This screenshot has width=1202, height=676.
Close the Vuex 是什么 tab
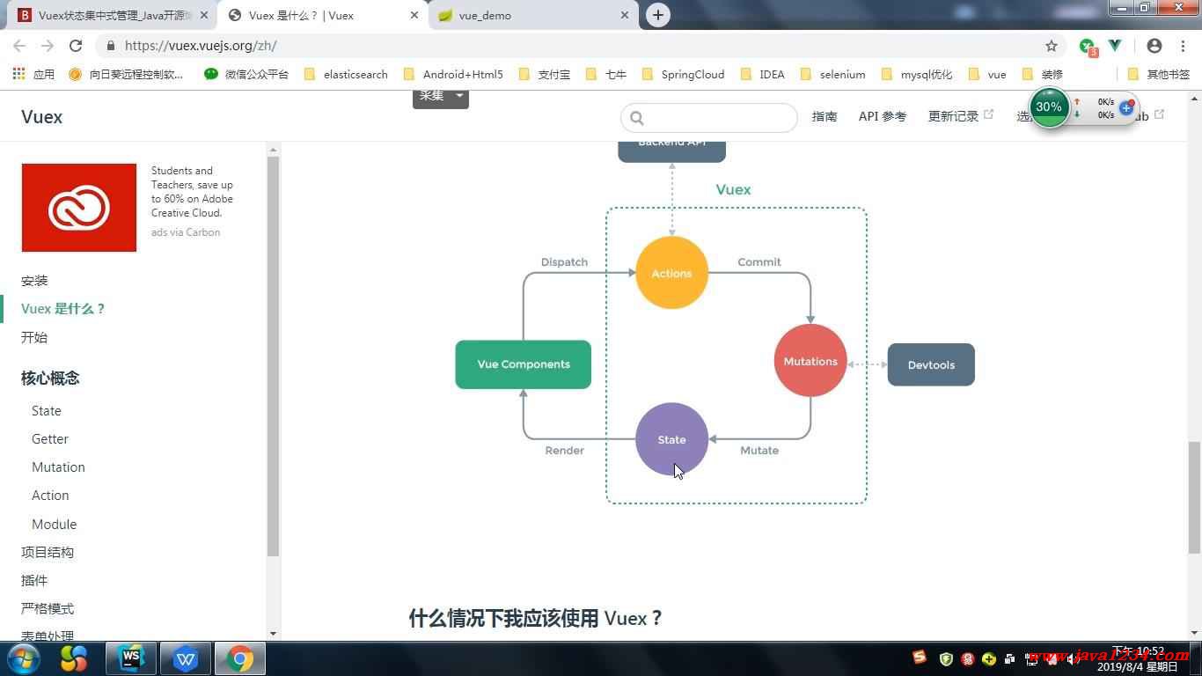point(414,15)
